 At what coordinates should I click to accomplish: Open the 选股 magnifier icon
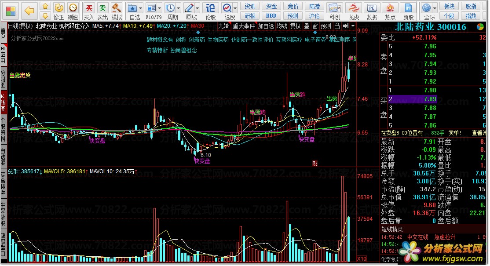coord(227,8)
